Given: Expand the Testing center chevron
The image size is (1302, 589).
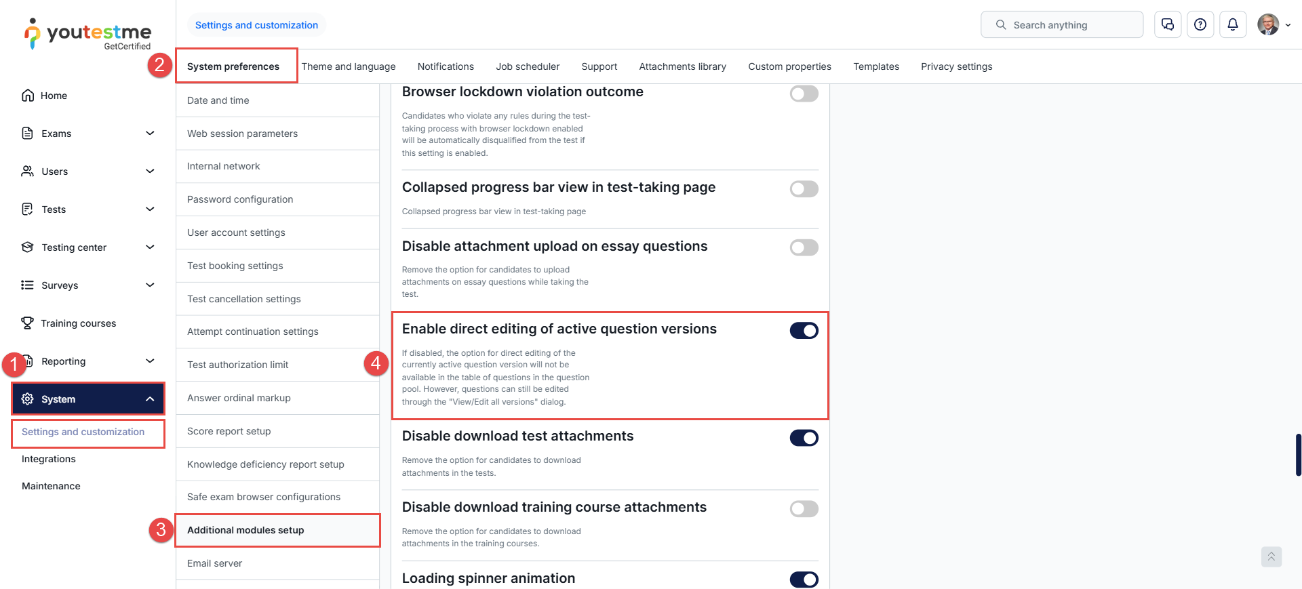Looking at the screenshot, I should (151, 247).
